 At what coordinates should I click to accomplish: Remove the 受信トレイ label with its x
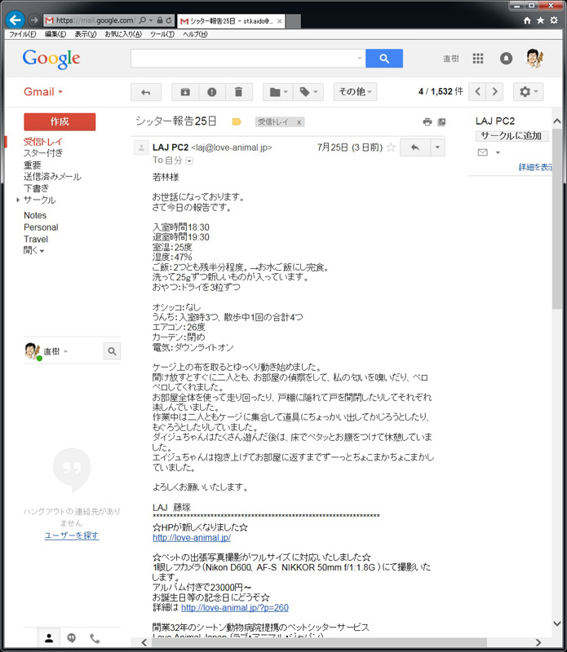point(299,122)
